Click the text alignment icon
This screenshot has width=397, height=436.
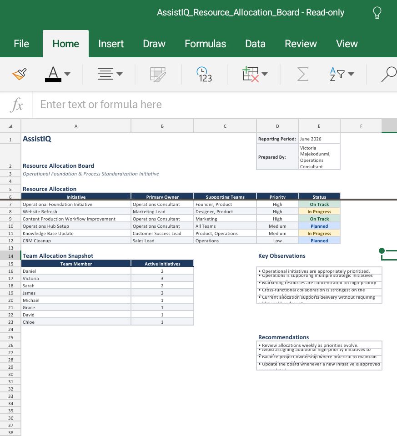point(106,74)
